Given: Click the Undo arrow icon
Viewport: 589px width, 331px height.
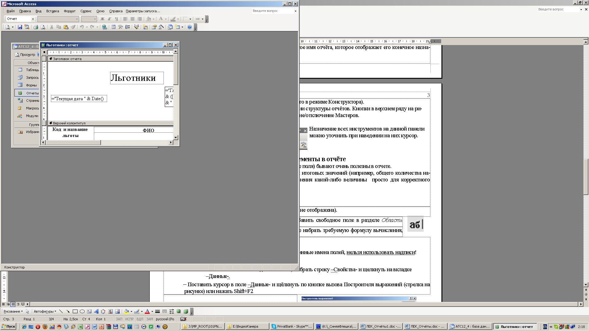Looking at the screenshot, I should coord(82,27).
